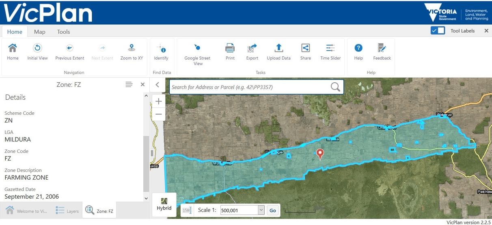
Task: Open the Layers panel tab
Action: point(67,211)
